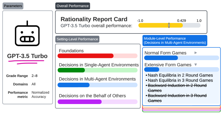Click the Extensive Form Games progress bar
Viewport: 223px width, 115px height.
[152, 70]
